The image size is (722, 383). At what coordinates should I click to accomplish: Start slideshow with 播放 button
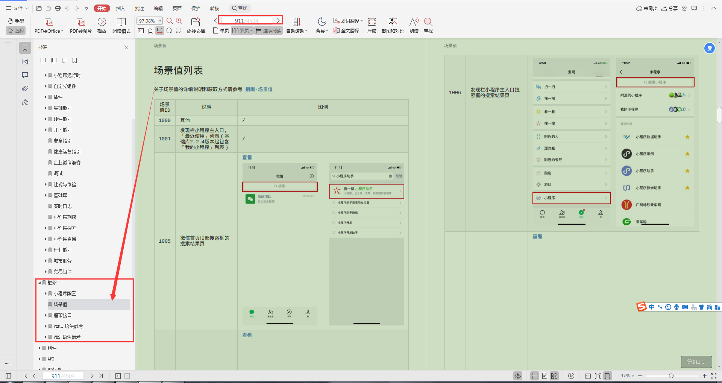[102, 26]
